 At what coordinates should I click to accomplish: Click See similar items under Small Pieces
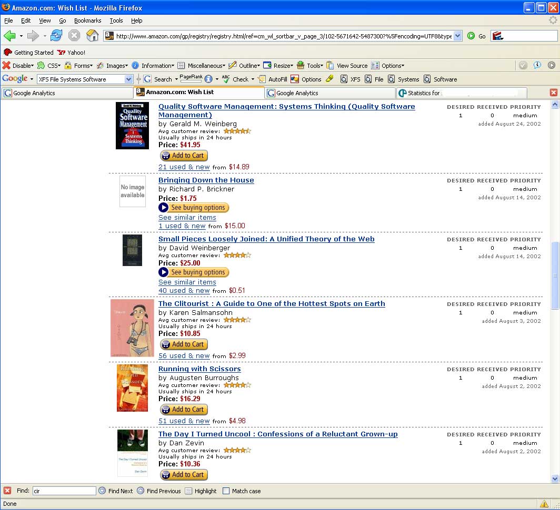pos(187,282)
